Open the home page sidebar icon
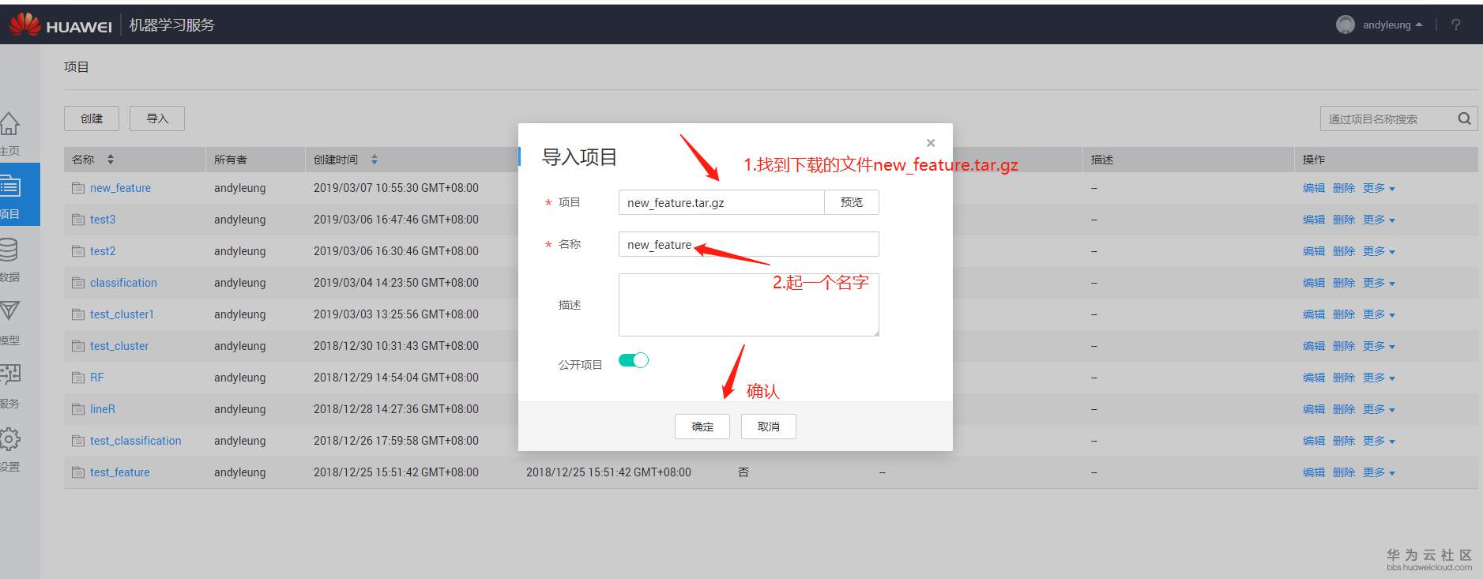This screenshot has width=1483, height=579. pyautogui.click(x=9, y=124)
